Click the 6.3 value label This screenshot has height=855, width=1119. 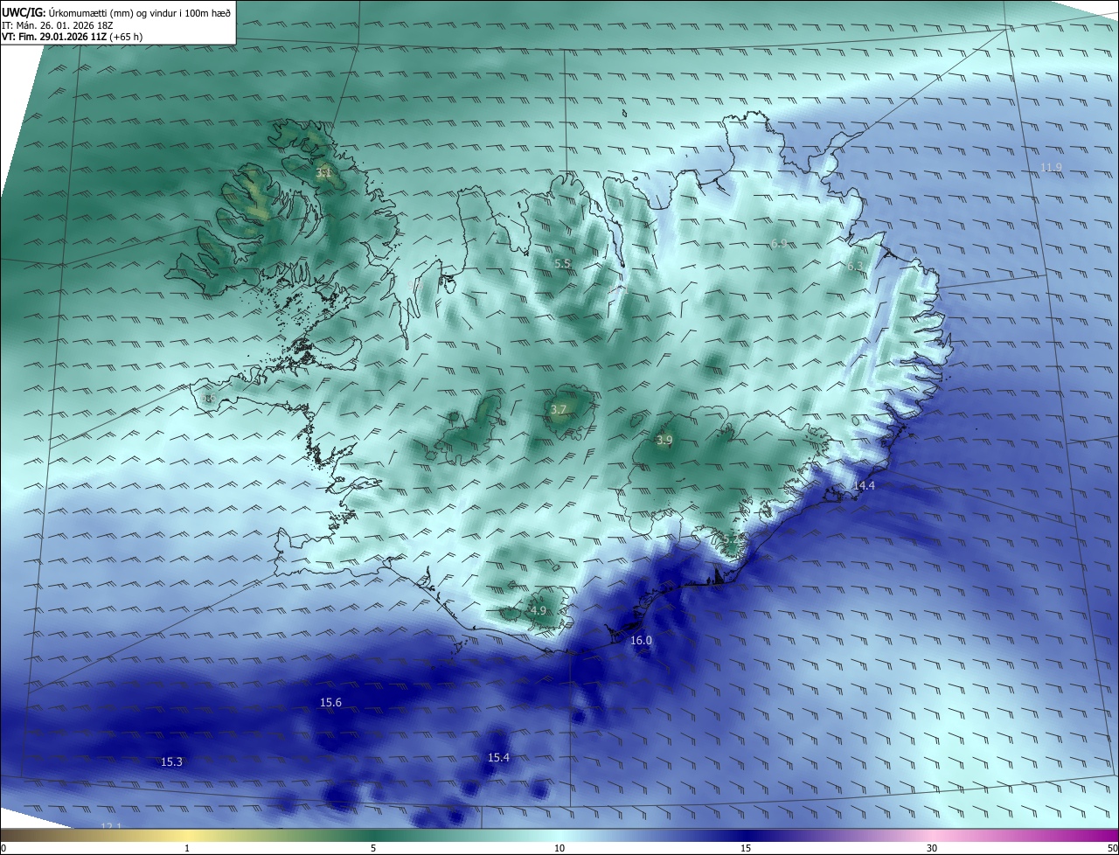tap(855, 267)
